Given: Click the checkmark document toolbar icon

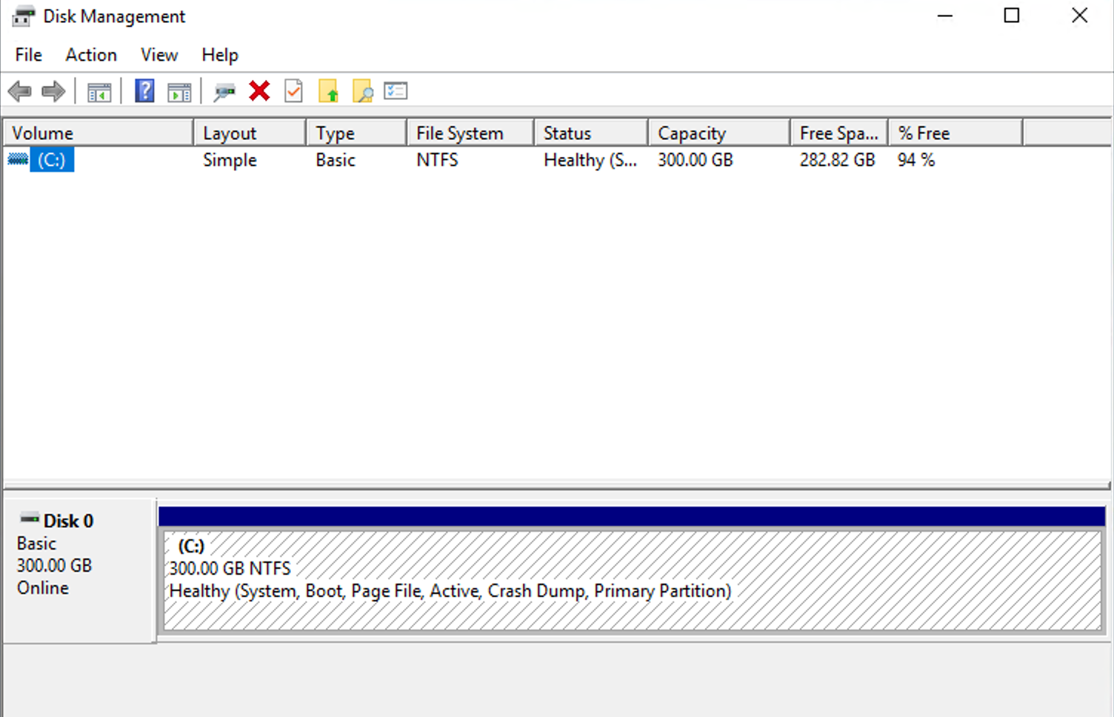Looking at the screenshot, I should 293,90.
